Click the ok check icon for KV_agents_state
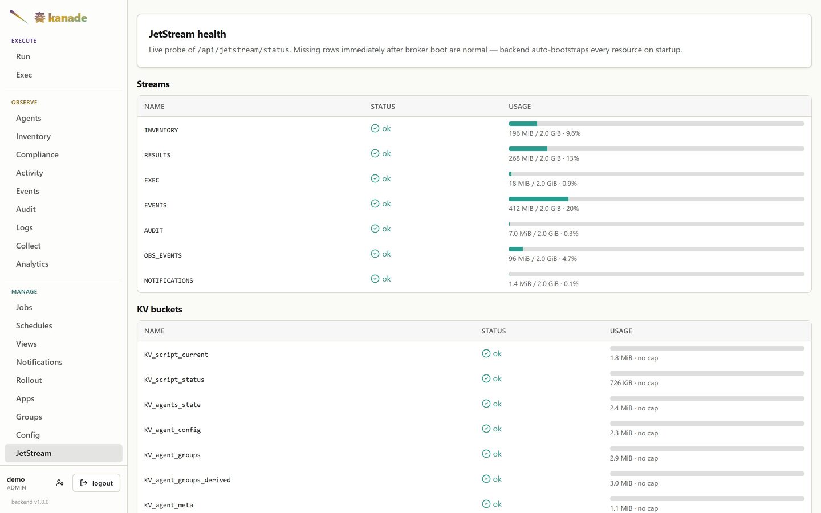This screenshot has height=513, width=821. tap(486, 404)
